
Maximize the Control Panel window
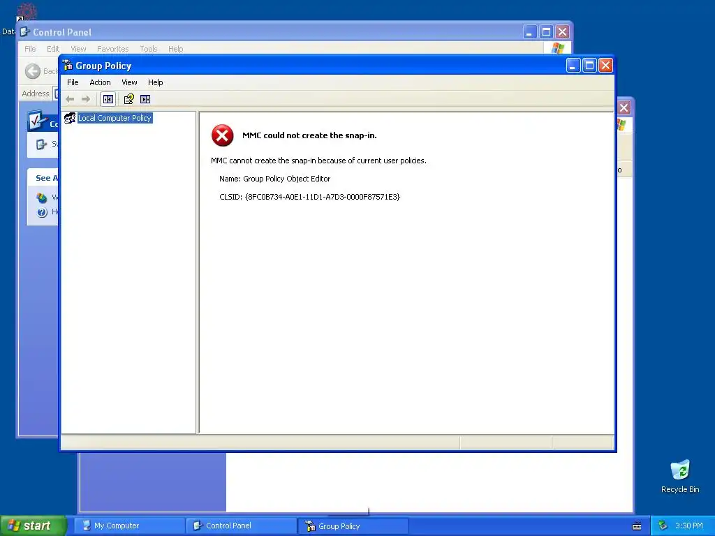[546, 32]
